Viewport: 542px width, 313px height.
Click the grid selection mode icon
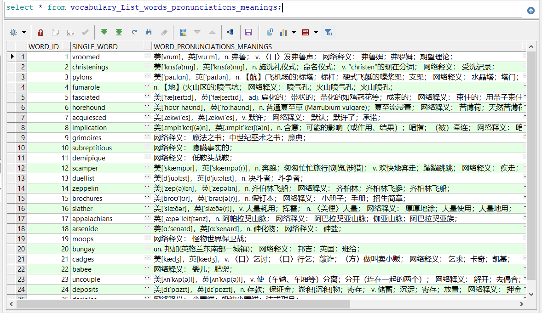(x=14, y=33)
